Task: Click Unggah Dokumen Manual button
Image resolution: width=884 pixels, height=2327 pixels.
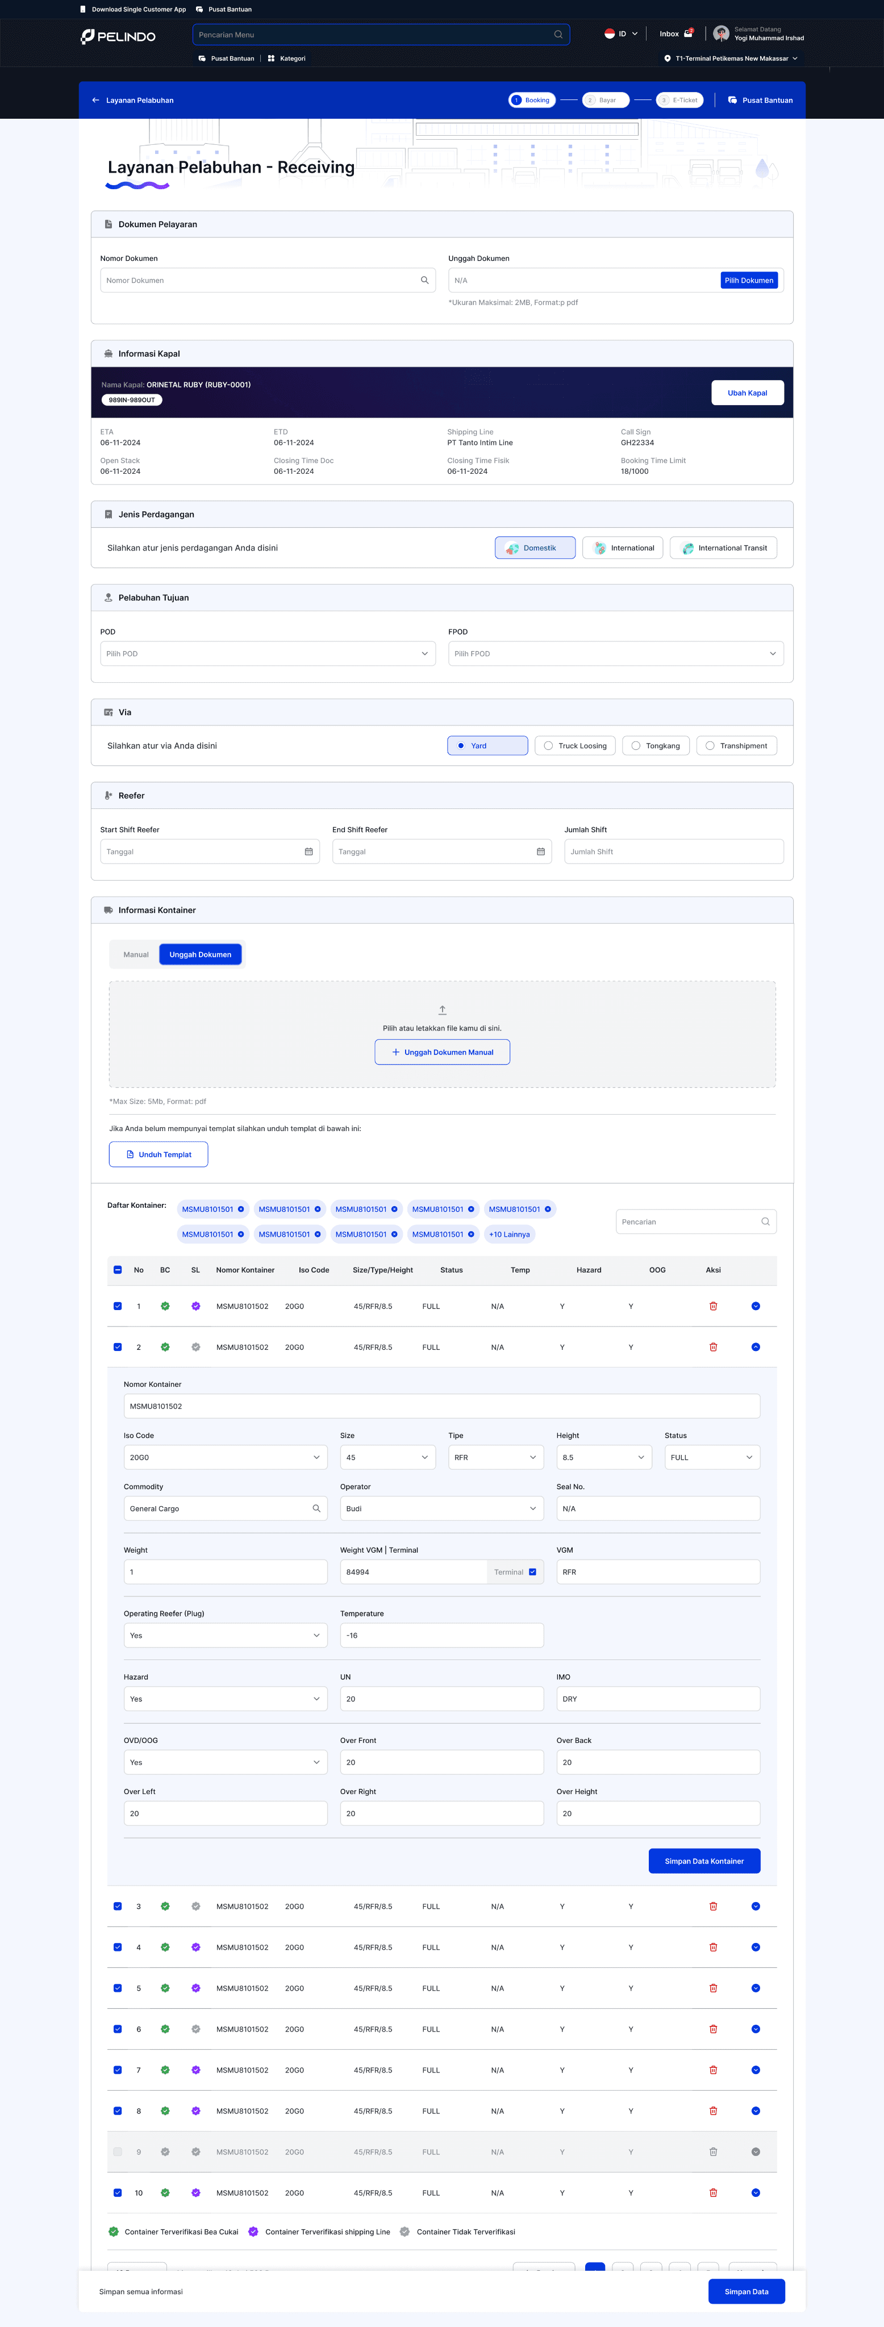Action: coord(443,1052)
